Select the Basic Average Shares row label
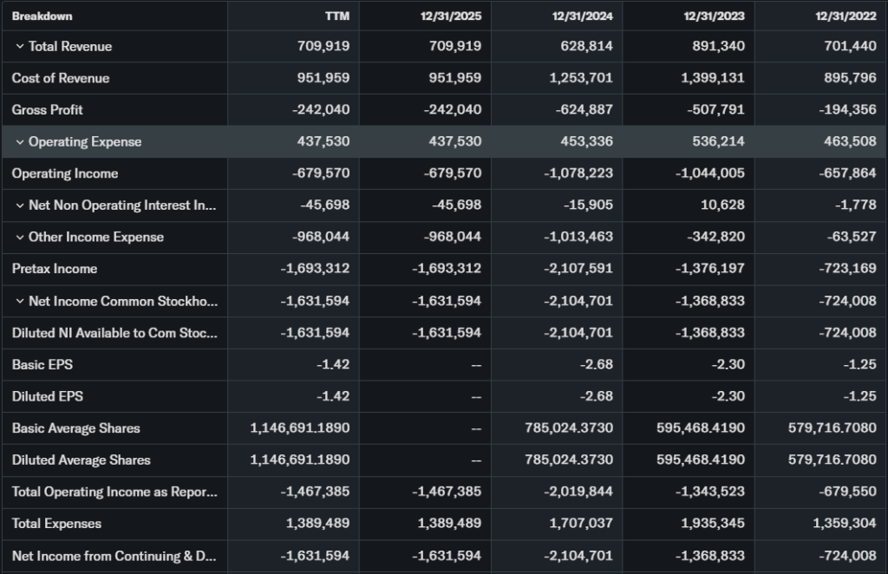This screenshot has height=574, width=888. point(75,428)
